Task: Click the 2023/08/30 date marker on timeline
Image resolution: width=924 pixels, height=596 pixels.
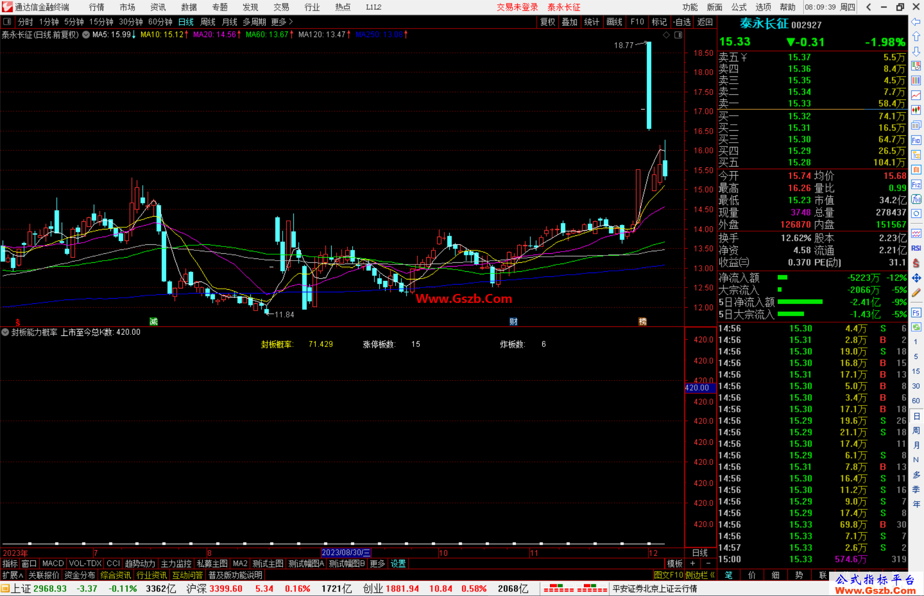Action: point(345,552)
